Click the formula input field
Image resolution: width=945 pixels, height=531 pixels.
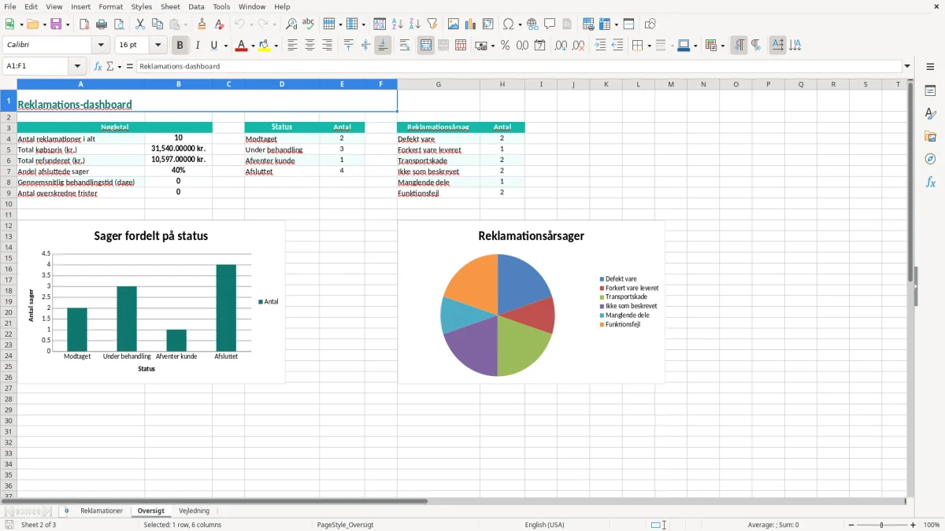click(518, 66)
